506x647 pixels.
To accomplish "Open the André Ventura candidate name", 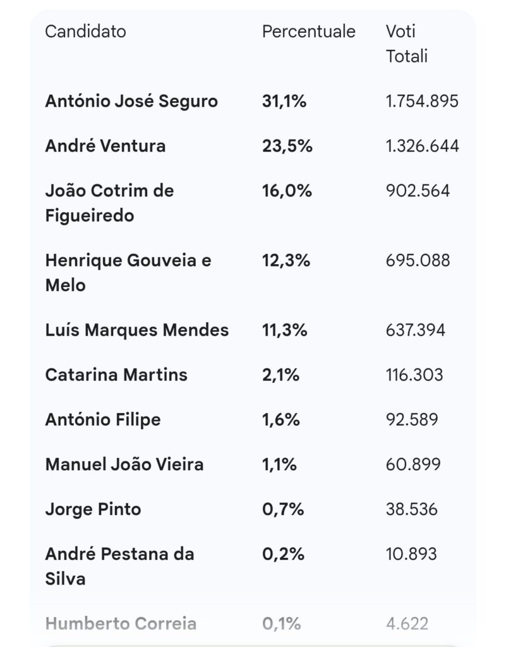I will coord(105,146).
